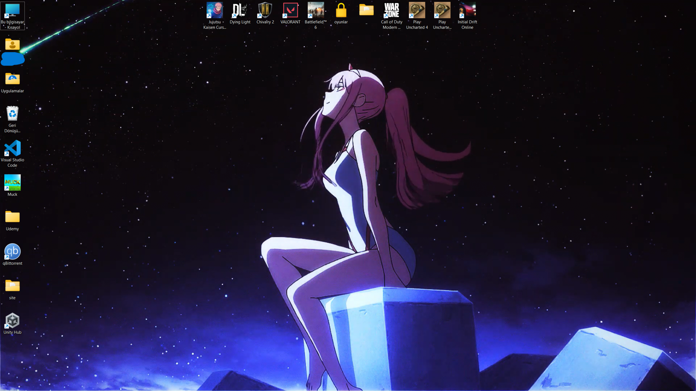Select the qBittorrent shortcut icon
The width and height of the screenshot is (696, 391).
pyautogui.click(x=12, y=252)
